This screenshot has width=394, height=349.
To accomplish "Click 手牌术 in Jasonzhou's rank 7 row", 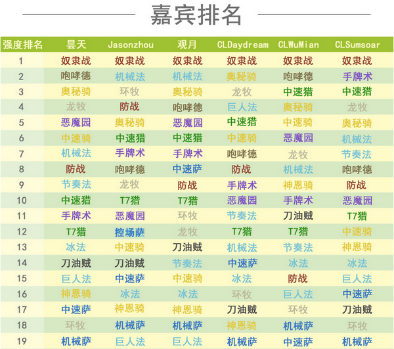I will pyautogui.click(x=130, y=153).
